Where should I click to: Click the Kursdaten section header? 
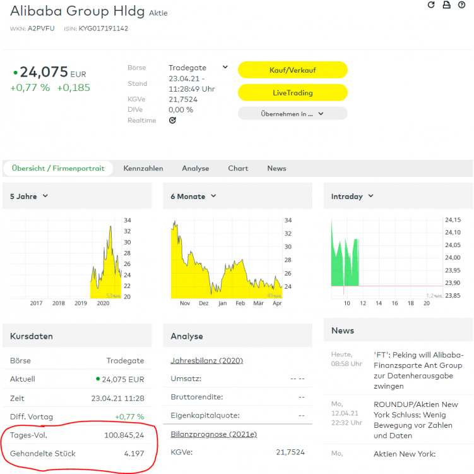(77, 336)
